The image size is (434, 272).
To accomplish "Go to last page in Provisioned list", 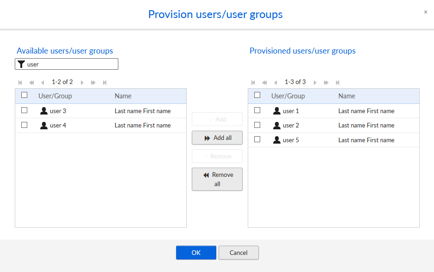I will point(338,82).
